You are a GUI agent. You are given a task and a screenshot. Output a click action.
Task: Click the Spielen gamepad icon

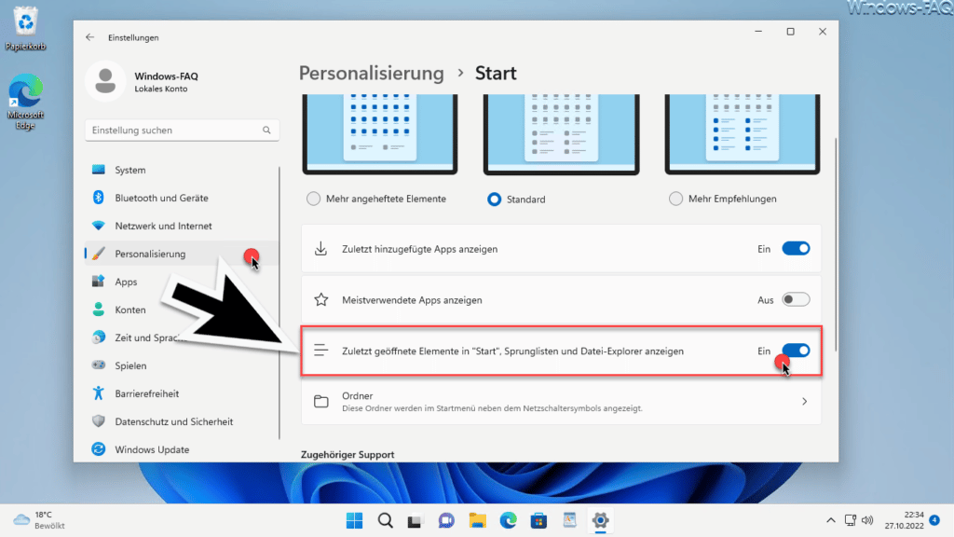click(x=98, y=365)
